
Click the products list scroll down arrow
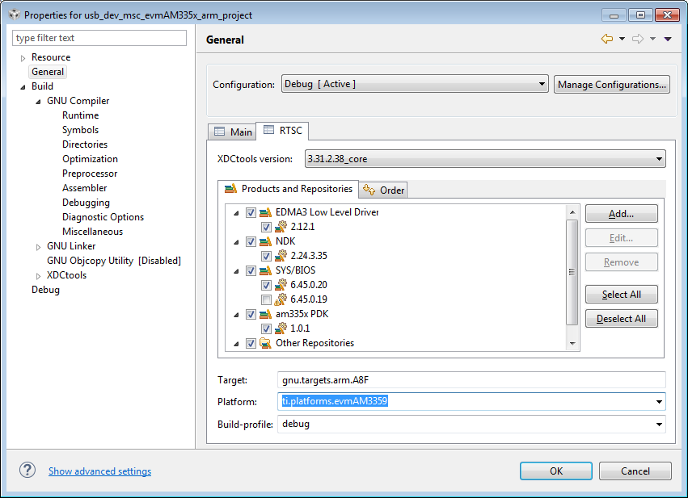coord(572,343)
